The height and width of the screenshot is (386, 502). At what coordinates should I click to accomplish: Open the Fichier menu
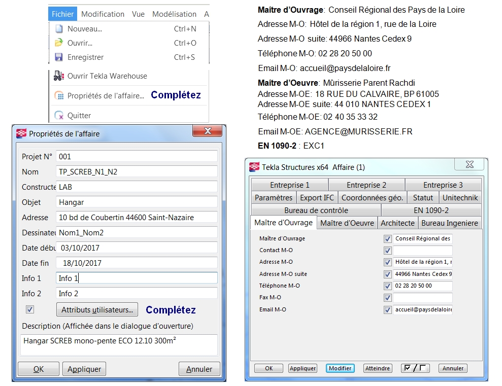pos(63,14)
